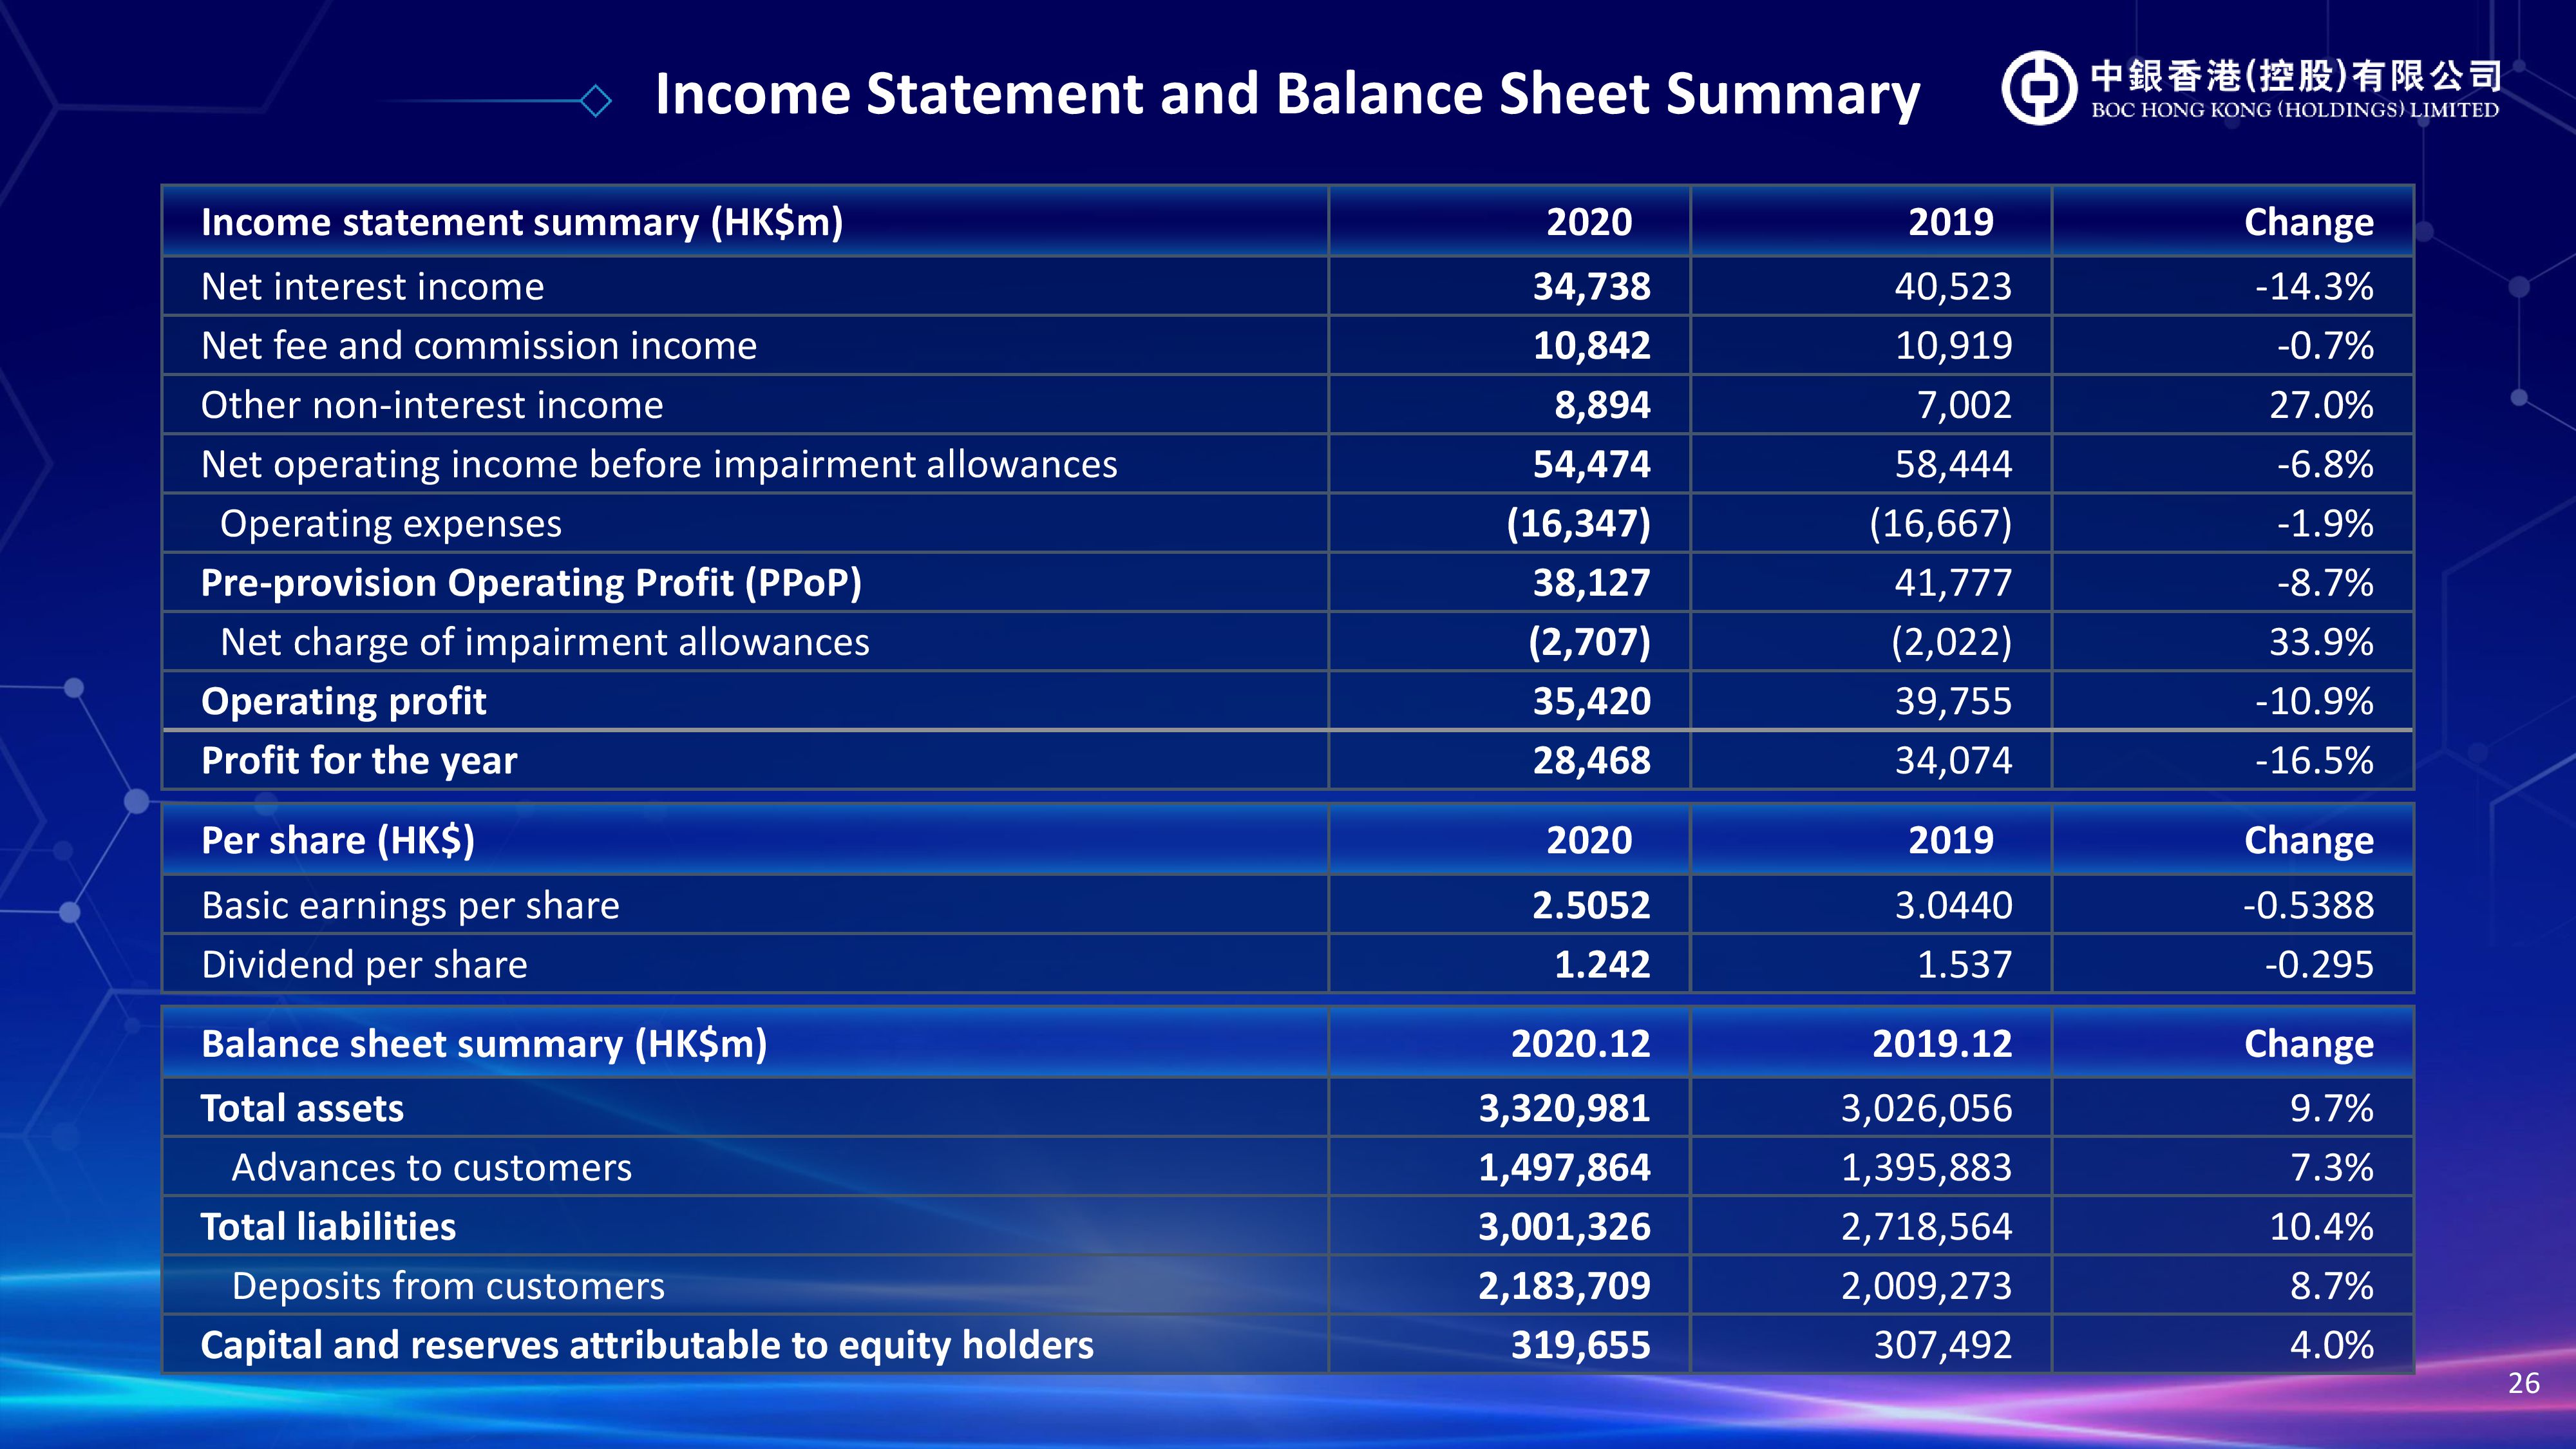Select the Net interest income row label

pos(373,287)
